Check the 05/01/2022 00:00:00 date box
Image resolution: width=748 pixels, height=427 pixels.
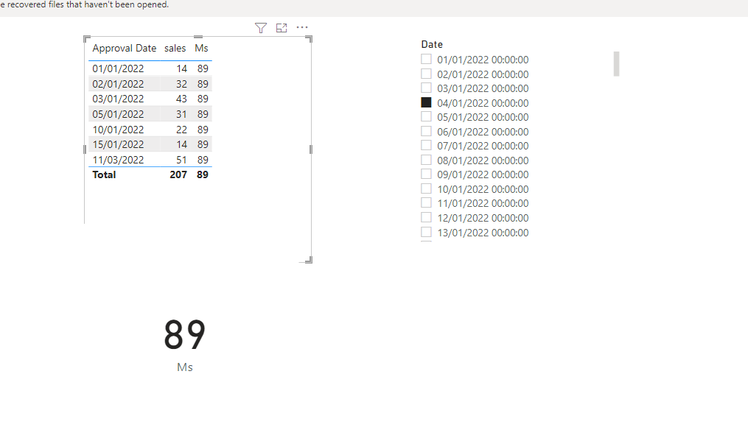pos(426,117)
